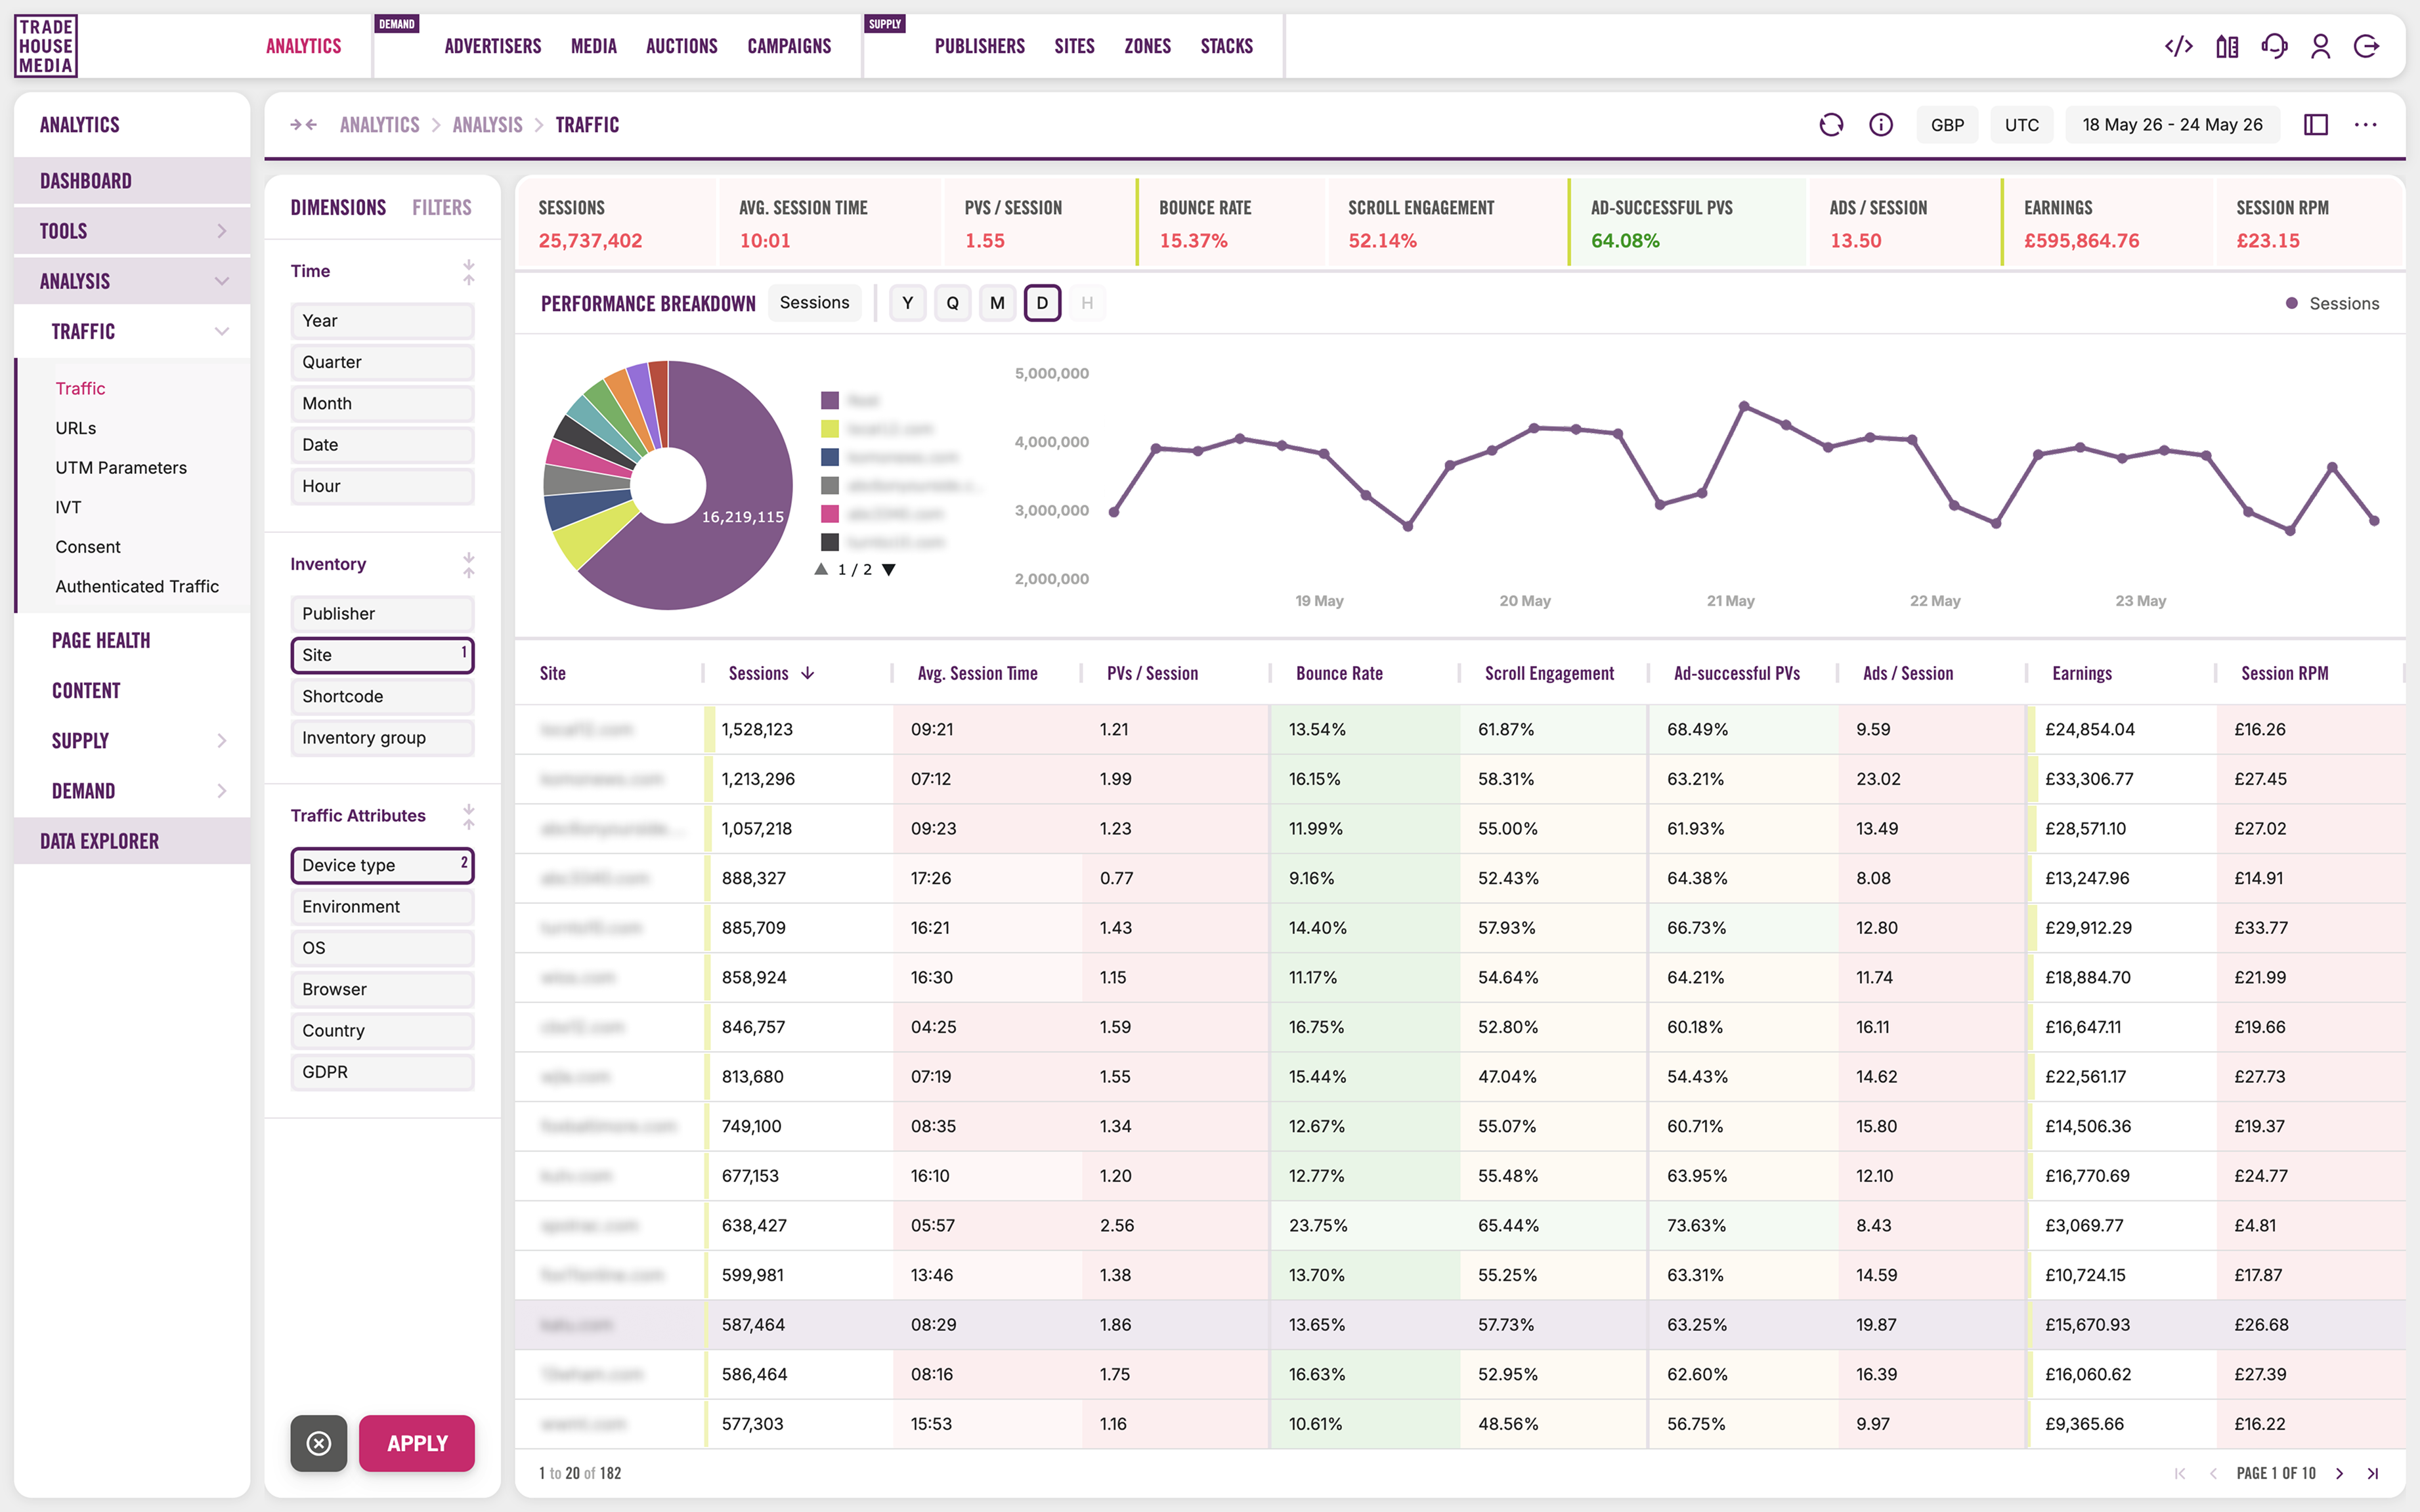2420x1512 pixels.
Task: Switch to the Filters tab
Action: 441,207
